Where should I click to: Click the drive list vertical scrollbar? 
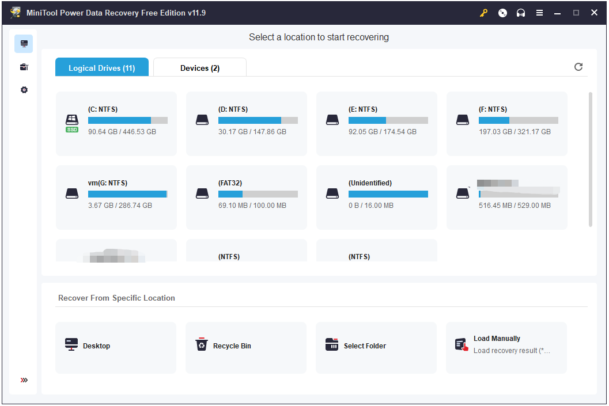pos(590,159)
